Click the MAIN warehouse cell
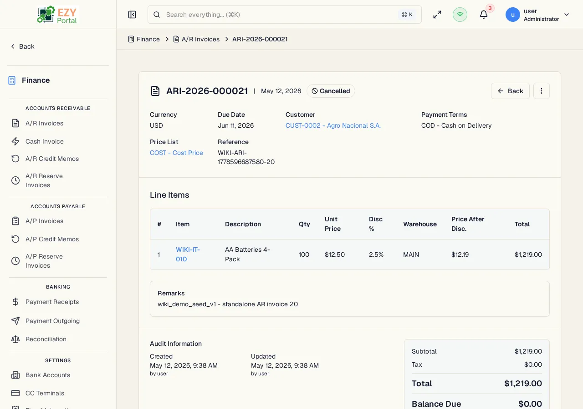 point(411,254)
